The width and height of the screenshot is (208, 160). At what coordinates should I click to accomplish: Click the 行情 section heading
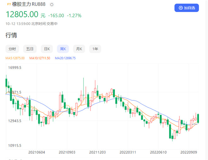(x=11, y=35)
